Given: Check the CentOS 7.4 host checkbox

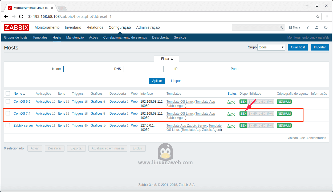Looking at the screenshot, I should tap(8, 113).
